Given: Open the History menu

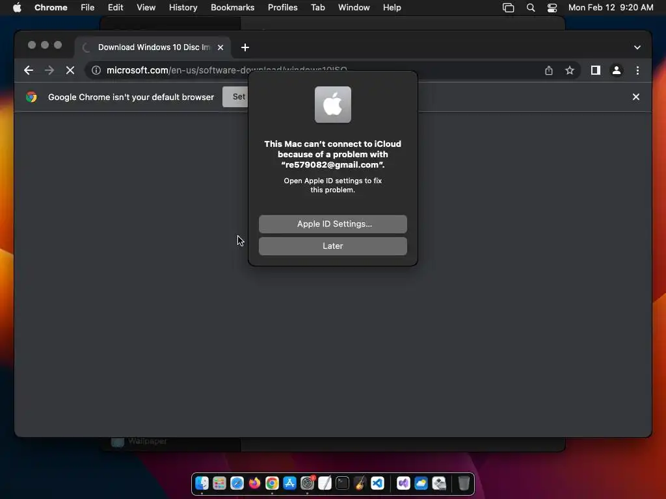Looking at the screenshot, I should point(183,8).
